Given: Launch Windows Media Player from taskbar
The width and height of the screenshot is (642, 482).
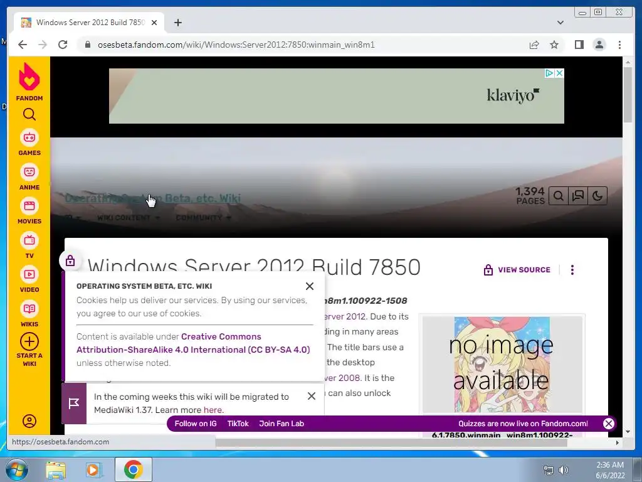Looking at the screenshot, I should coord(94,469).
